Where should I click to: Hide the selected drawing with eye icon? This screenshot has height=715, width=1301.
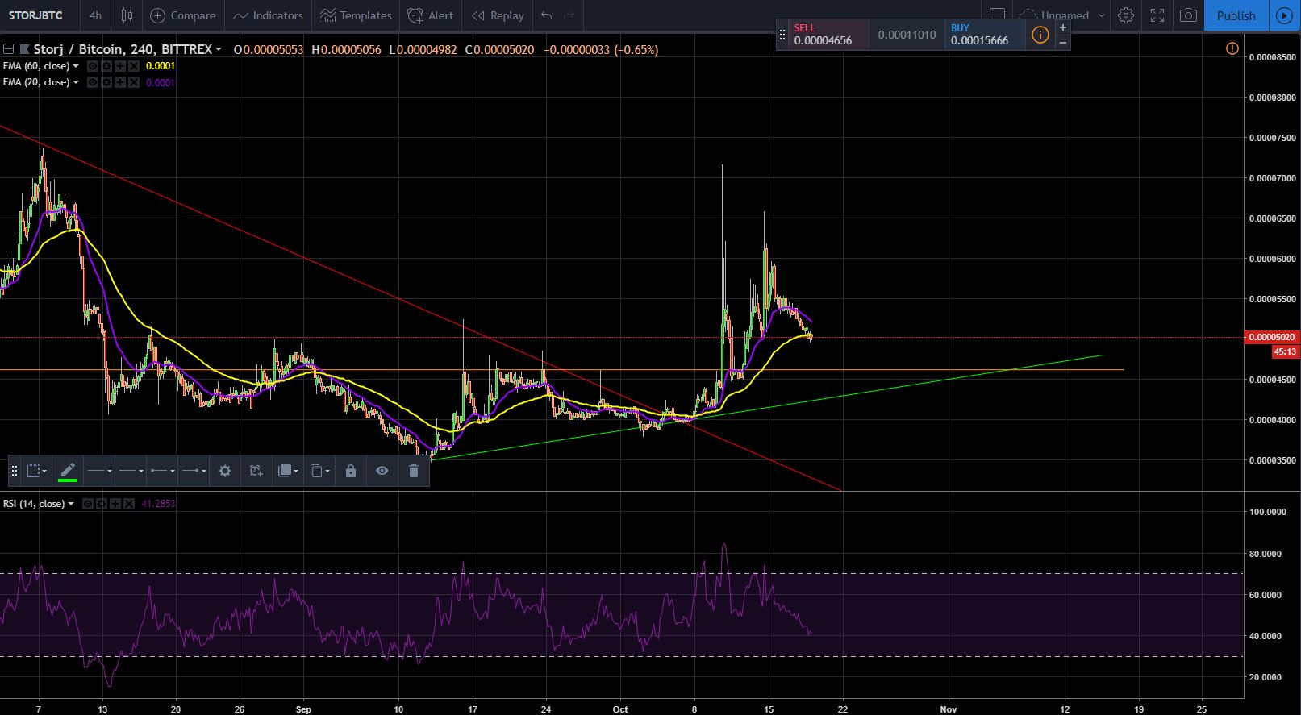click(382, 471)
